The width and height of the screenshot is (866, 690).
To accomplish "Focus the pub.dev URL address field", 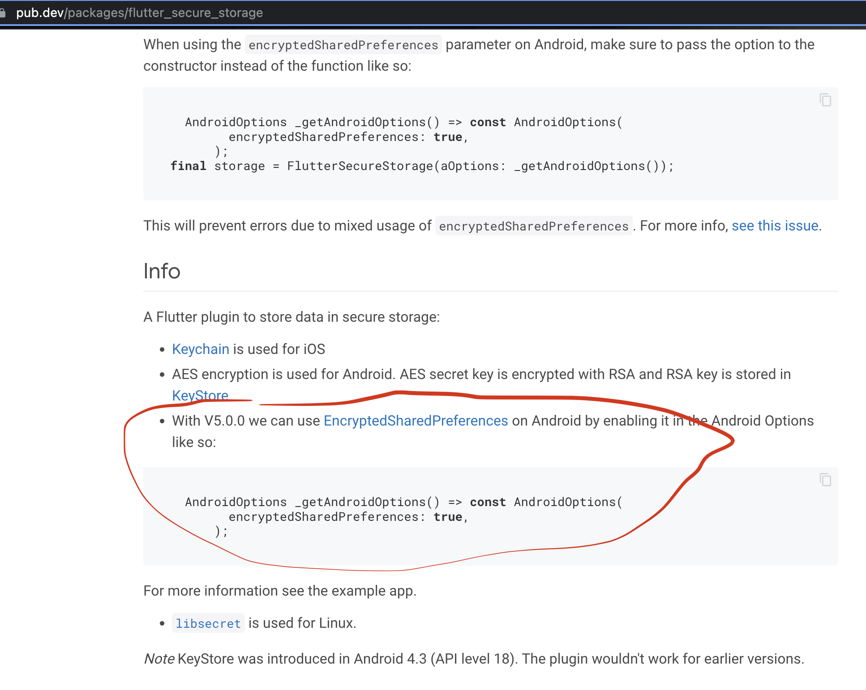I will [x=139, y=13].
